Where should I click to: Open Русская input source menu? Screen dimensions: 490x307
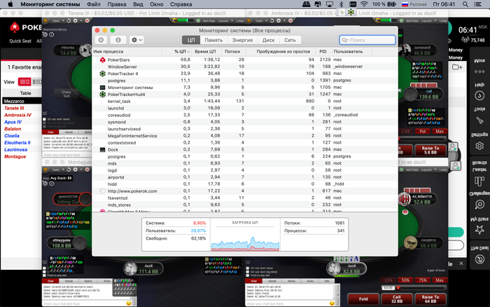tap(414, 4)
